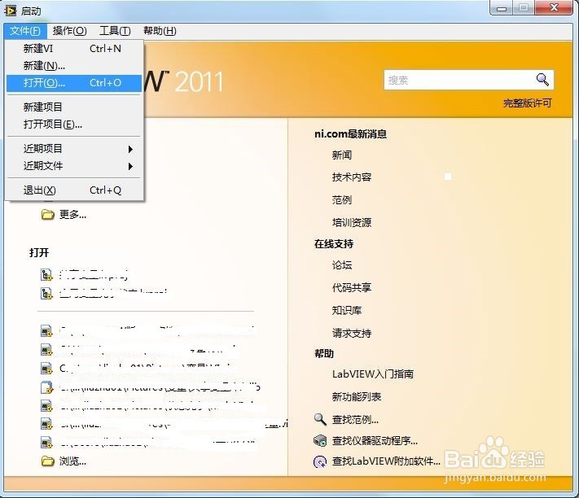This screenshot has height=498, width=579.
Task: Open the 技术内容 link
Action: [352, 177]
